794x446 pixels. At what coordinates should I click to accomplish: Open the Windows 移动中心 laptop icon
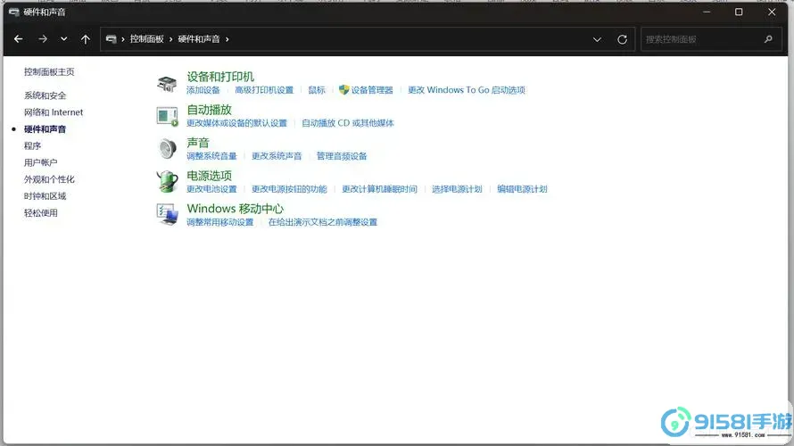[167, 215]
